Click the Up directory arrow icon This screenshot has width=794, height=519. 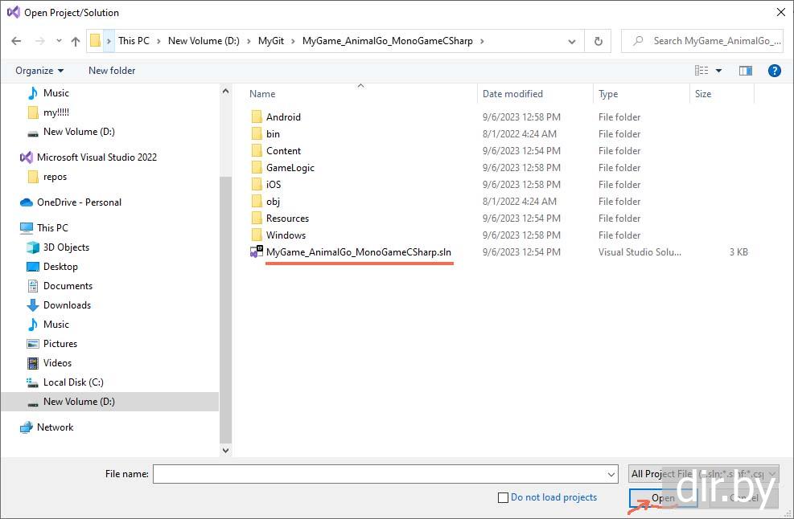(76, 41)
